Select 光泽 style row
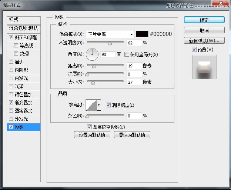Image resolution: width=231 pixels, height=190 pixels. (24, 86)
